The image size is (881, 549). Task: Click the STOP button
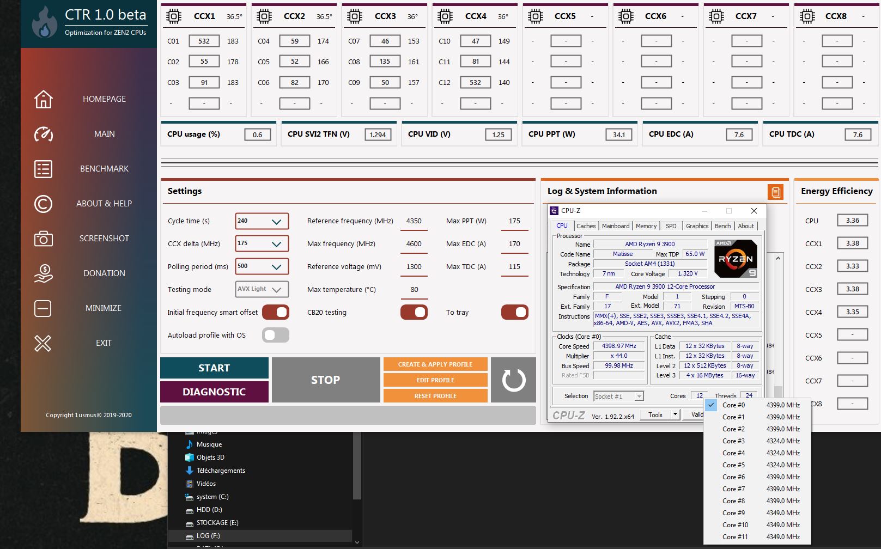[326, 380]
